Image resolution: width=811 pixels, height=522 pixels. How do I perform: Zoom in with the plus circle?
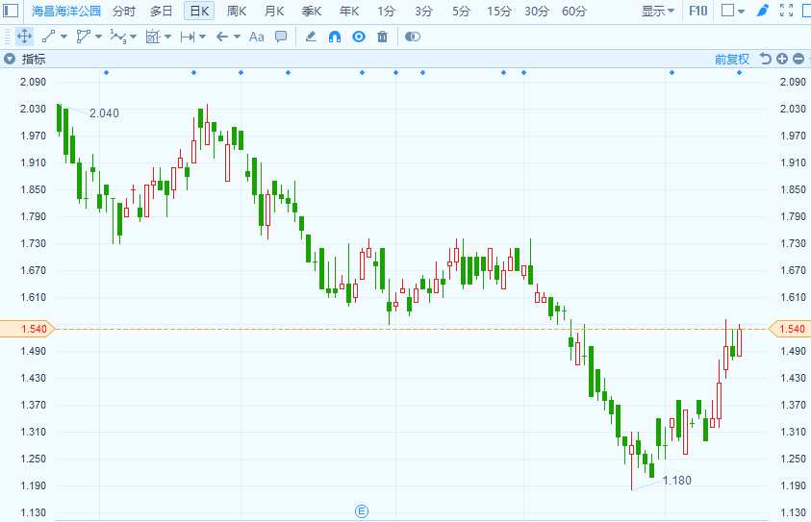coord(782,59)
